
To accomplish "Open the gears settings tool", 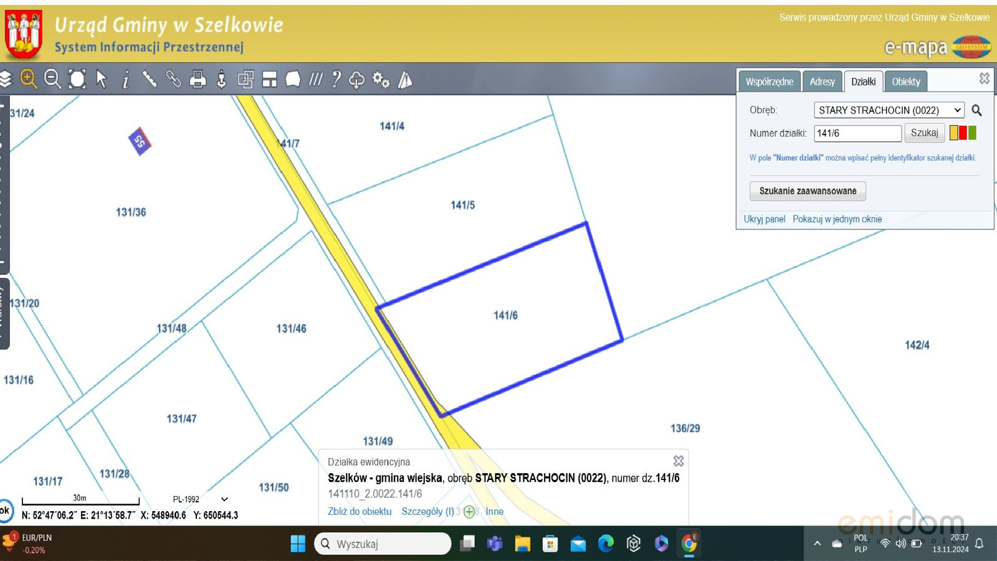I will [381, 80].
